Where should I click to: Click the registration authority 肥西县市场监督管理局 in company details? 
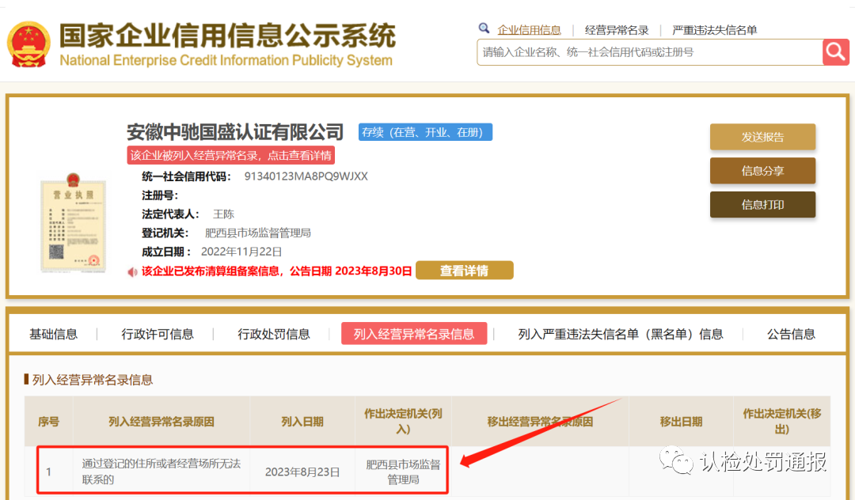[257, 233]
